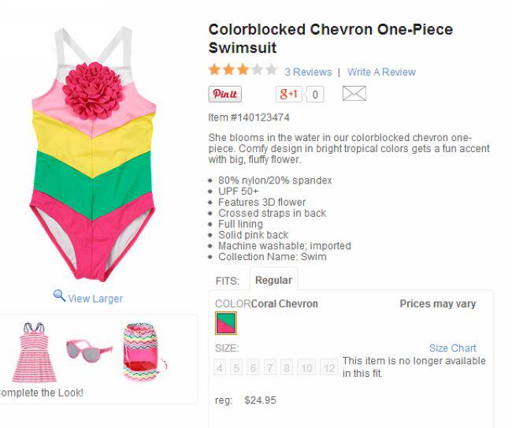Open the striped pink dress thumbnail
Screen dimensions: 512x428
(x=35, y=352)
